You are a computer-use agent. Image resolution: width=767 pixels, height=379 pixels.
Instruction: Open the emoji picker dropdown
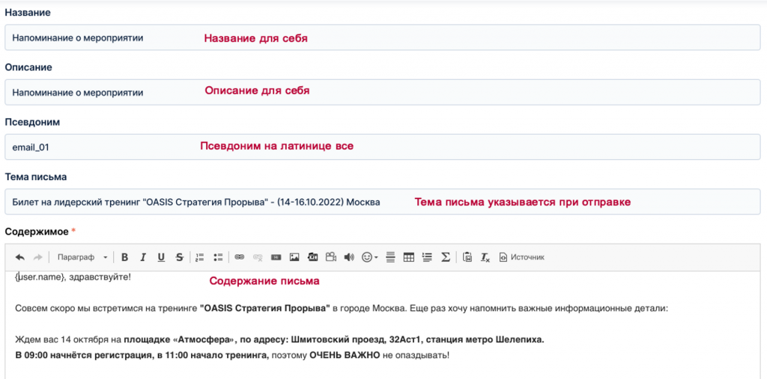click(x=370, y=257)
